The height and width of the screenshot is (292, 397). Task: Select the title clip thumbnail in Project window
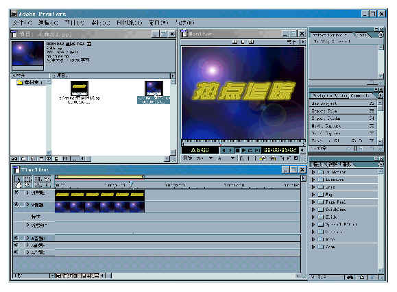(x=80, y=88)
